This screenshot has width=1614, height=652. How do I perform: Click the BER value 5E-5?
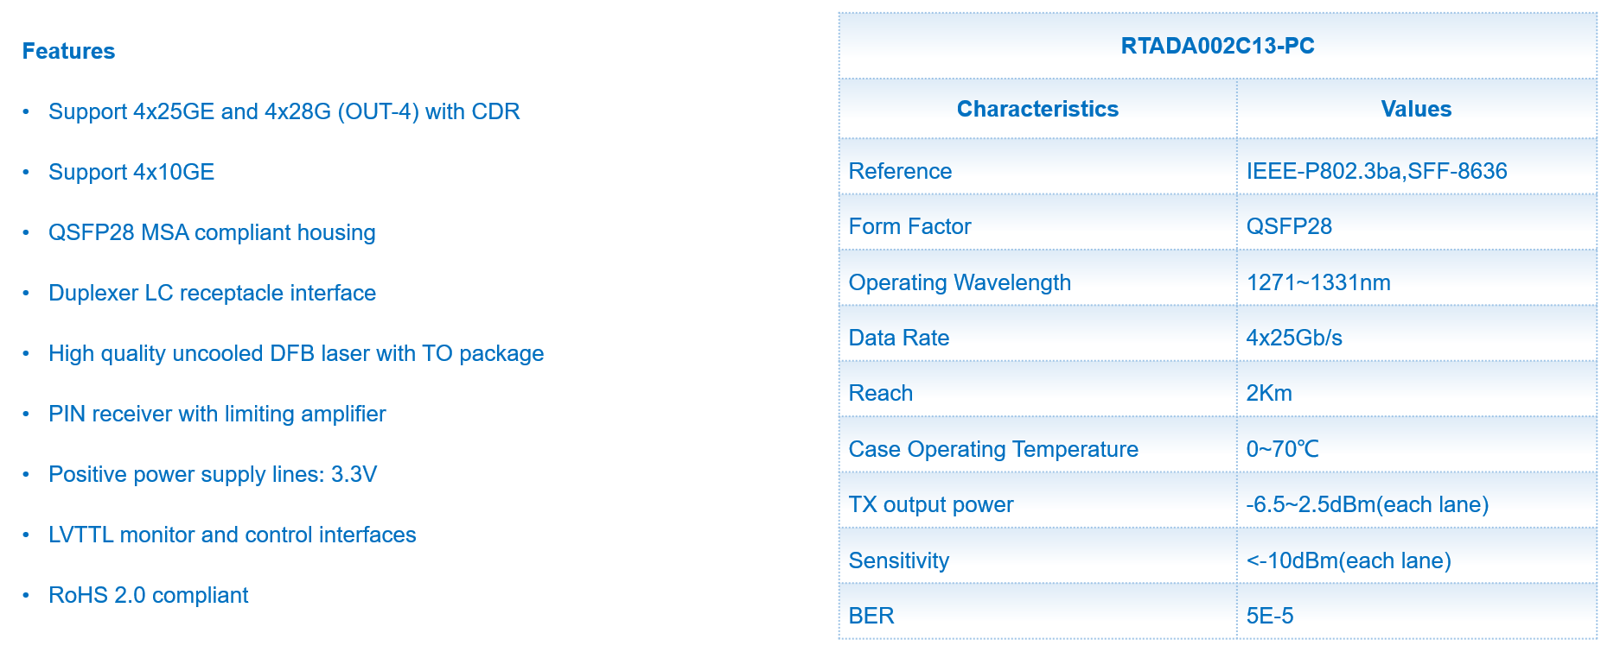pos(1270,616)
